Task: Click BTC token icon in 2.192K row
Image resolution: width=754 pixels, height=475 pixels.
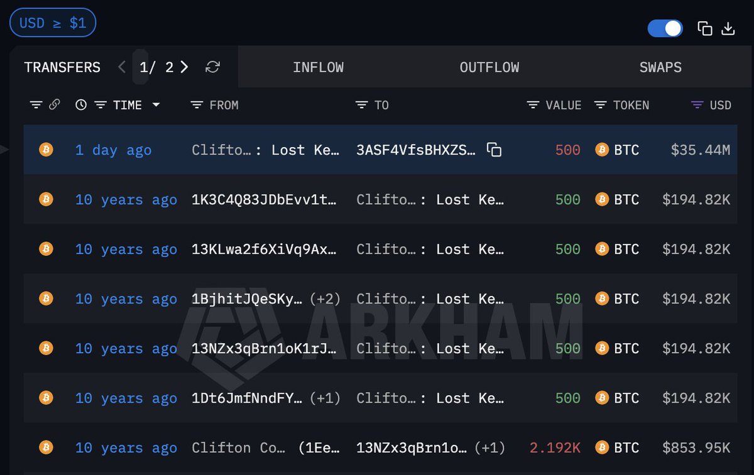Action: [602, 447]
